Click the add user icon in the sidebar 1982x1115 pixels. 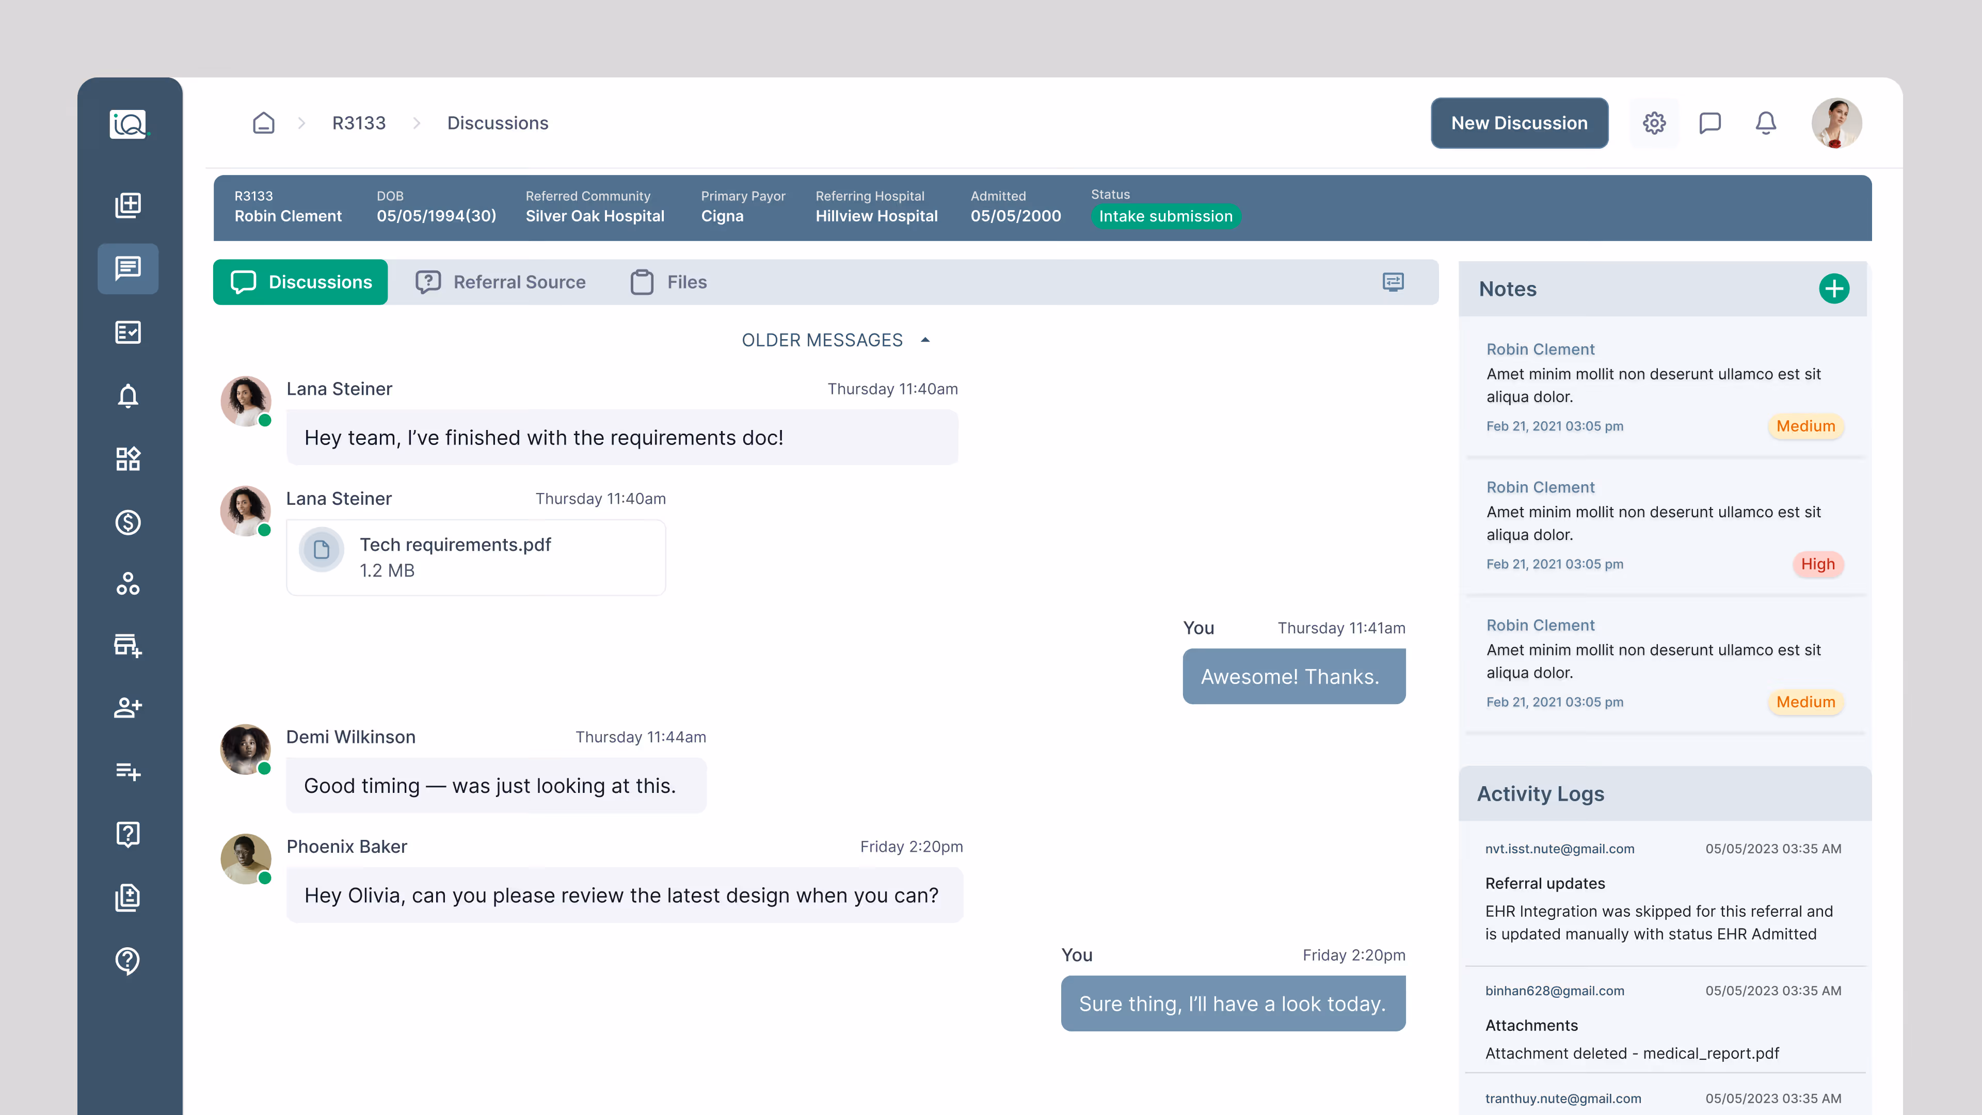[x=127, y=707]
